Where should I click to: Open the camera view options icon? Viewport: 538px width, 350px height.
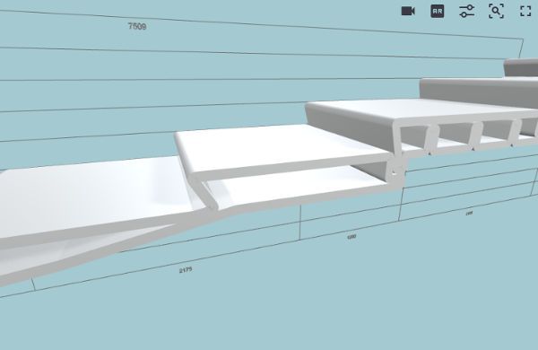pos(408,12)
